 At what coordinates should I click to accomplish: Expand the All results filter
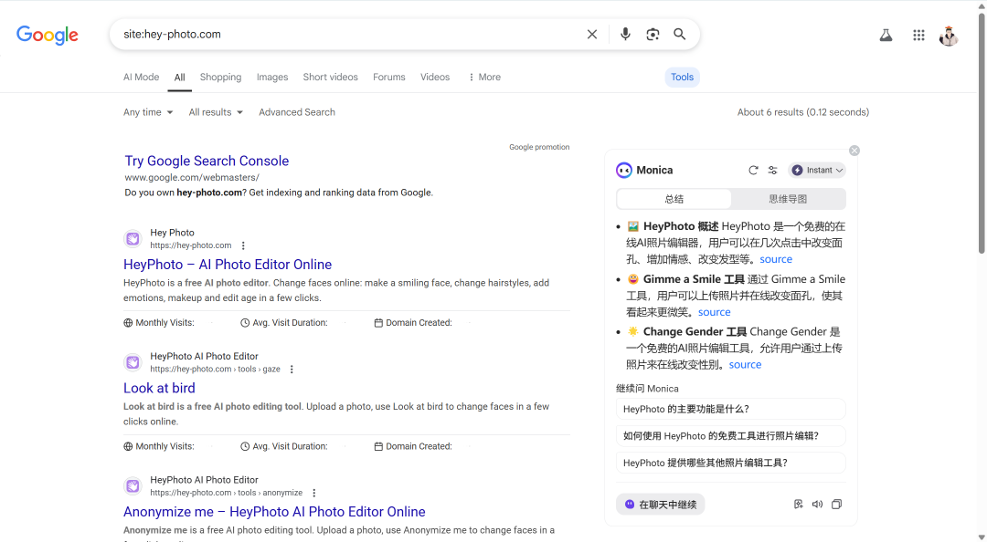click(x=216, y=112)
